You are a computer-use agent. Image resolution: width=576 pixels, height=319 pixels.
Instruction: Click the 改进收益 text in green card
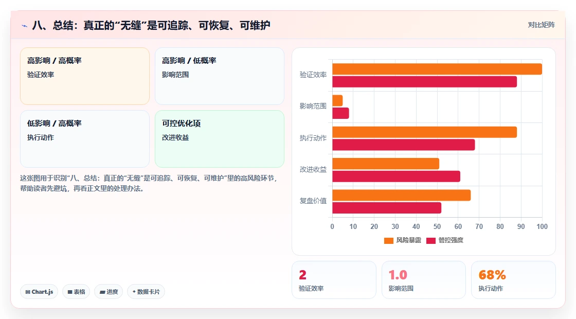(175, 138)
